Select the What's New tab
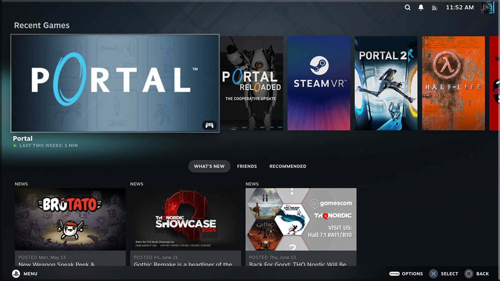500x281 pixels. click(209, 166)
